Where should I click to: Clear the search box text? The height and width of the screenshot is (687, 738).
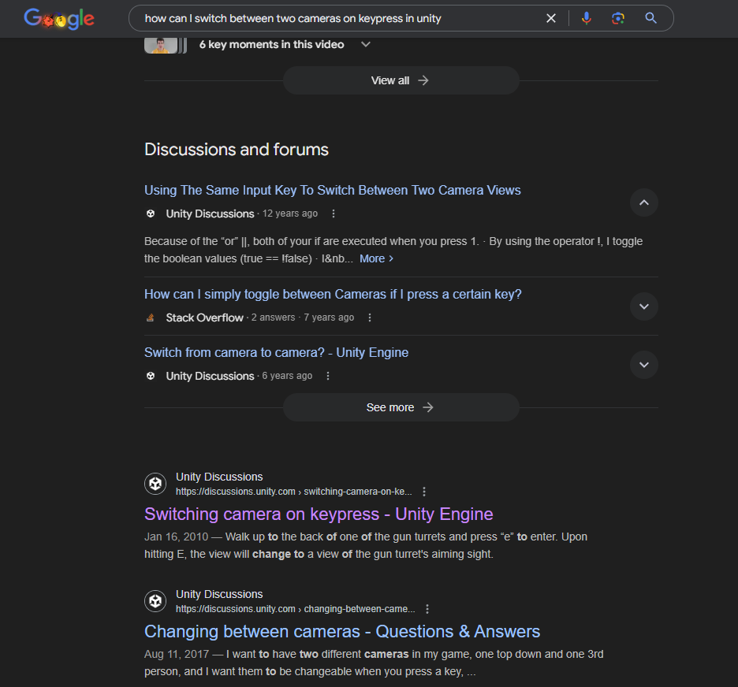[551, 18]
